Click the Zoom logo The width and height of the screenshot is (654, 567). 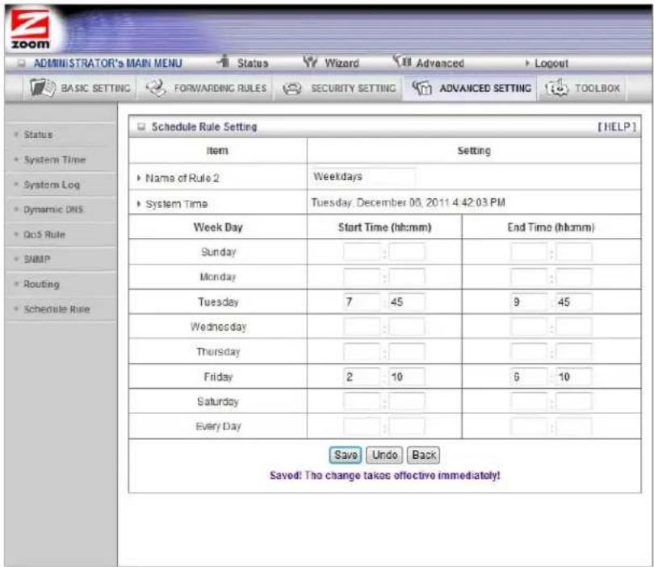pos(30,29)
